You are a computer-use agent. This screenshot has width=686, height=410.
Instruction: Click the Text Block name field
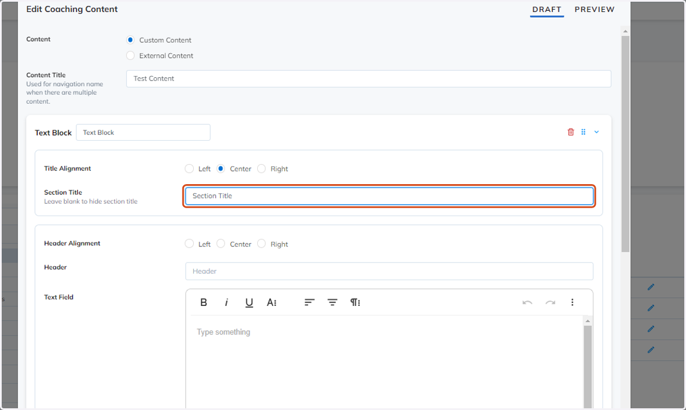tap(143, 132)
